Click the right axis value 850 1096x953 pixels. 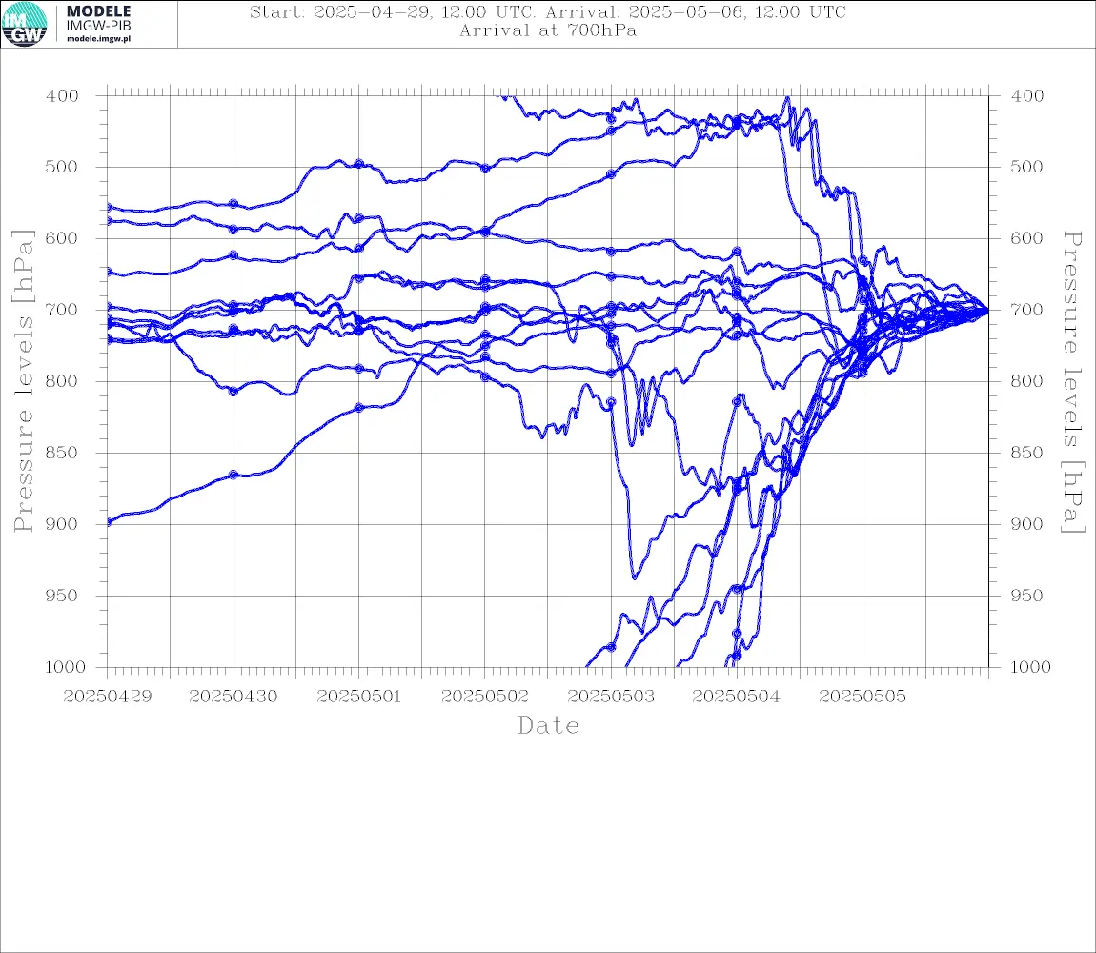point(1027,453)
